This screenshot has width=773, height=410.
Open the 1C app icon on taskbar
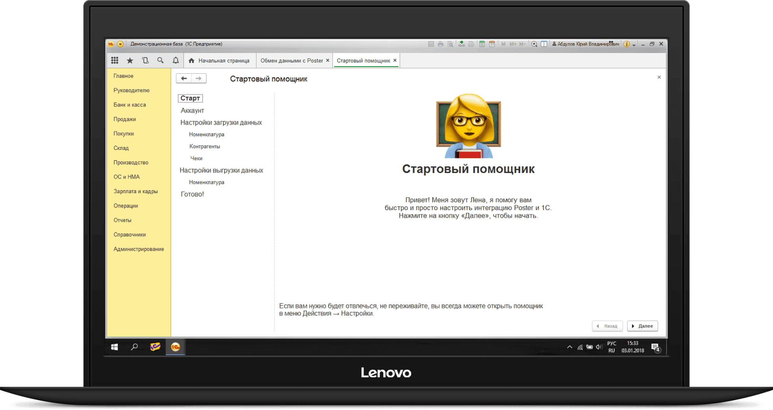click(175, 347)
